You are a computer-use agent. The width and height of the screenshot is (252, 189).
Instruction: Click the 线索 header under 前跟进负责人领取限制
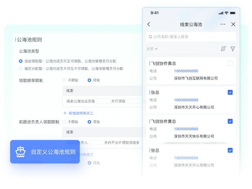click(70, 132)
